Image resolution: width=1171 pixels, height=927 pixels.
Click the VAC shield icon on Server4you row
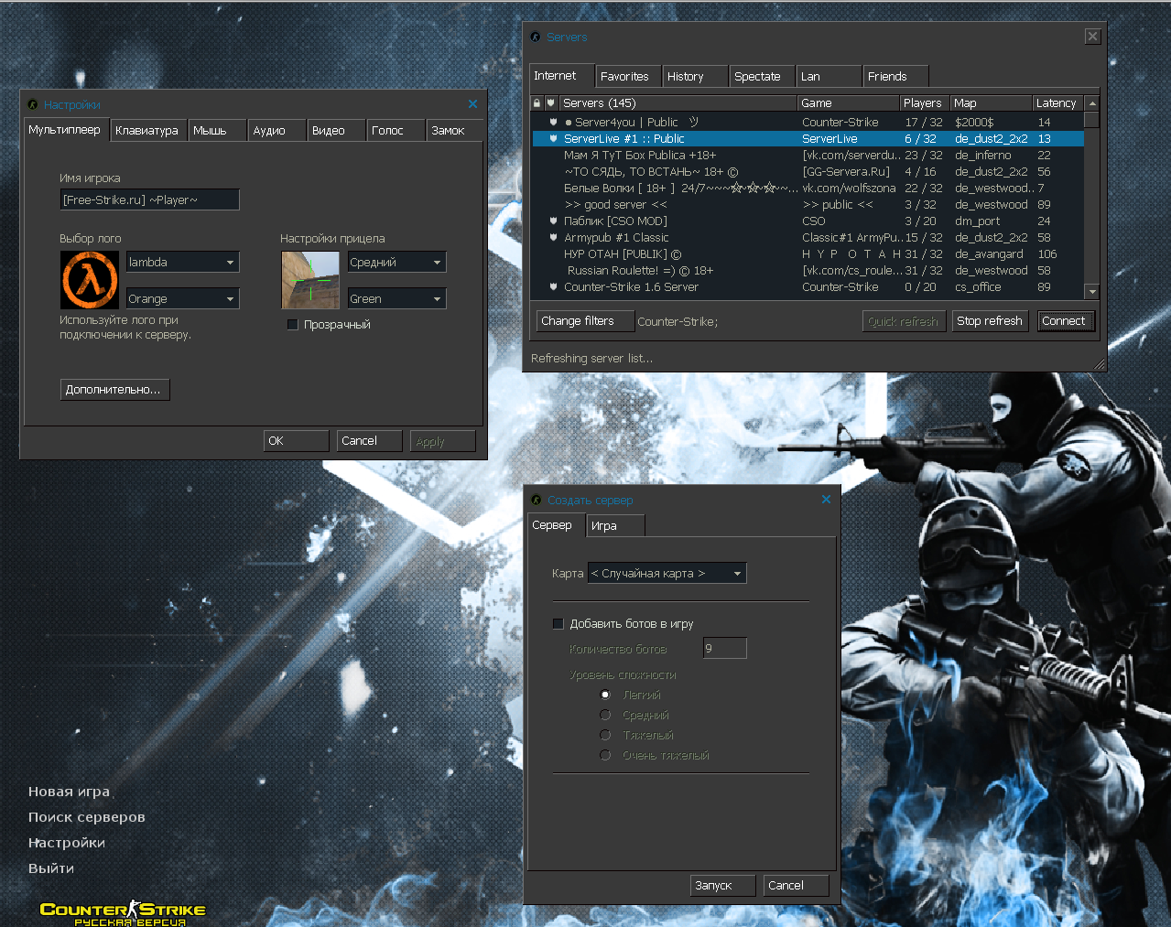554,122
